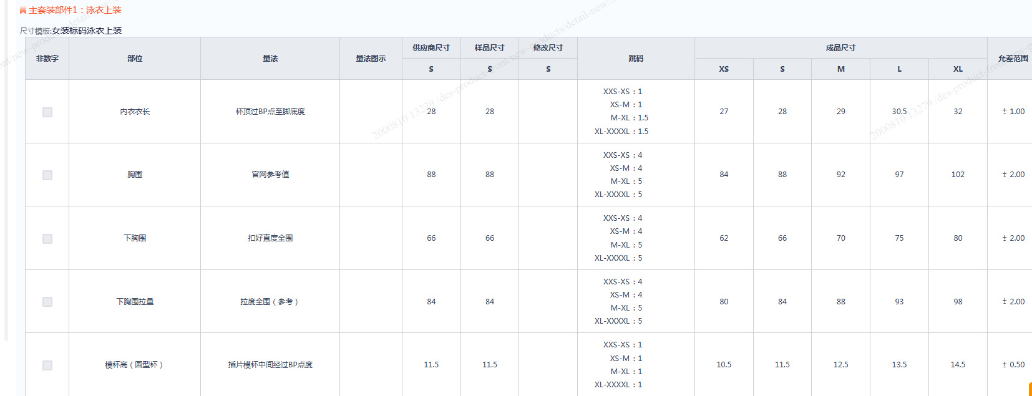The width and height of the screenshot is (1032, 396).
Task: Tick the 非数字 checkbox in 胸围 row
Action: tap(47, 175)
